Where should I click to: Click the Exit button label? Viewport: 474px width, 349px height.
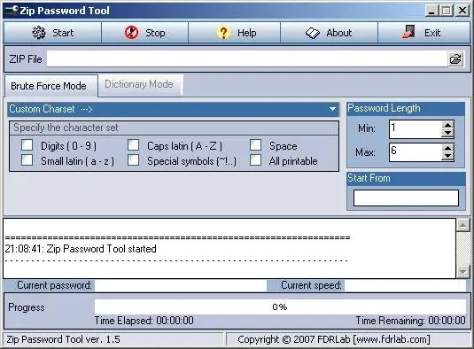pyautogui.click(x=432, y=33)
